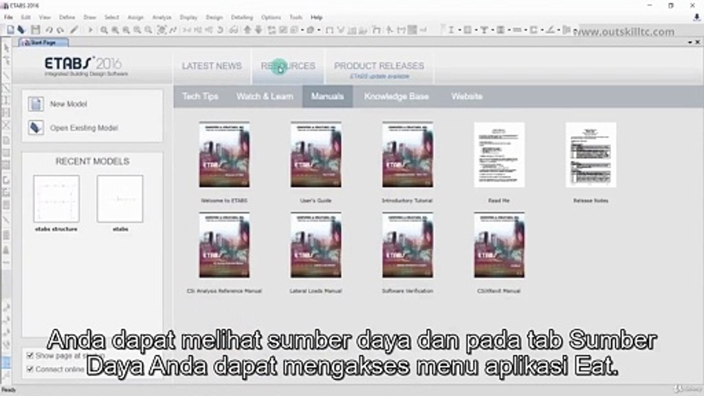This screenshot has width=704, height=396.
Task: Open the CSI Analysis Reference Manual cover
Action: [x=224, y=245]
